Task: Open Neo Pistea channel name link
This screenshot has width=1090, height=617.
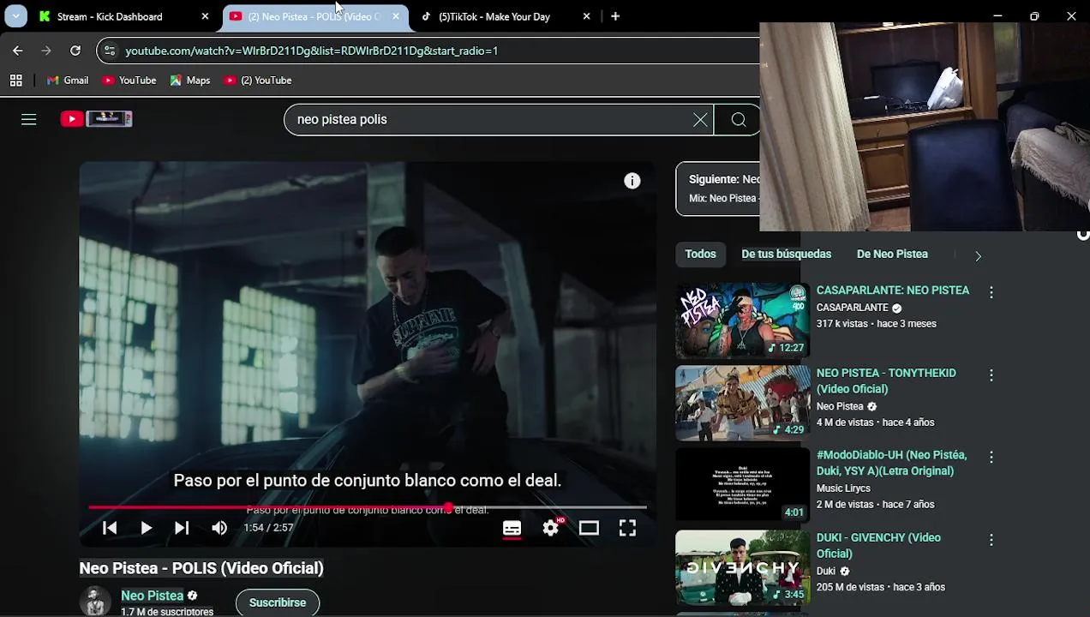Action: pyautogui.click(x=152, y=596)
